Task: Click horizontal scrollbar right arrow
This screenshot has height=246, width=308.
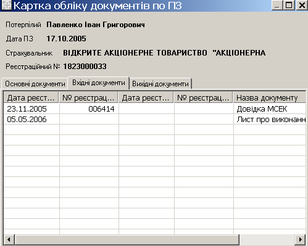Action: click(301, 239)
